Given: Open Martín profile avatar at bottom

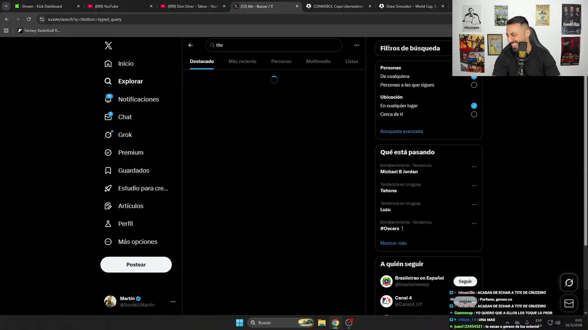Looking at the screenshot, I should pyautogui.click(x=110, y=301).
